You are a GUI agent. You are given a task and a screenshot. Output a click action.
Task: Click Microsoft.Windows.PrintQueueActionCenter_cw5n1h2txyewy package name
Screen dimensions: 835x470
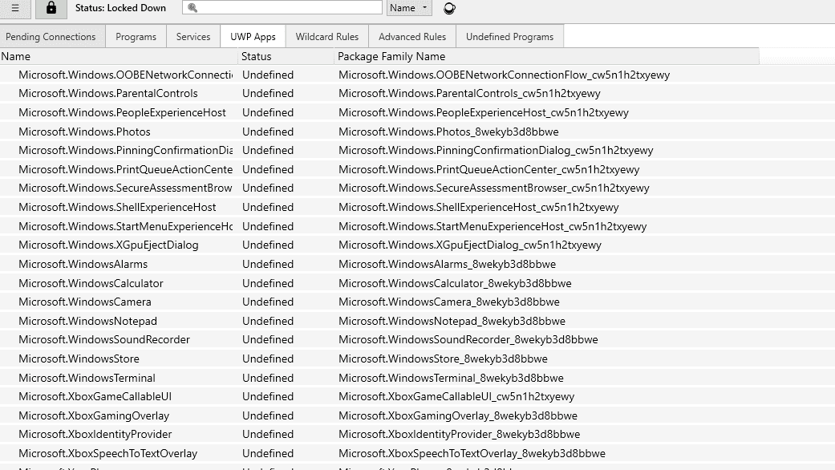click(488, 169)
